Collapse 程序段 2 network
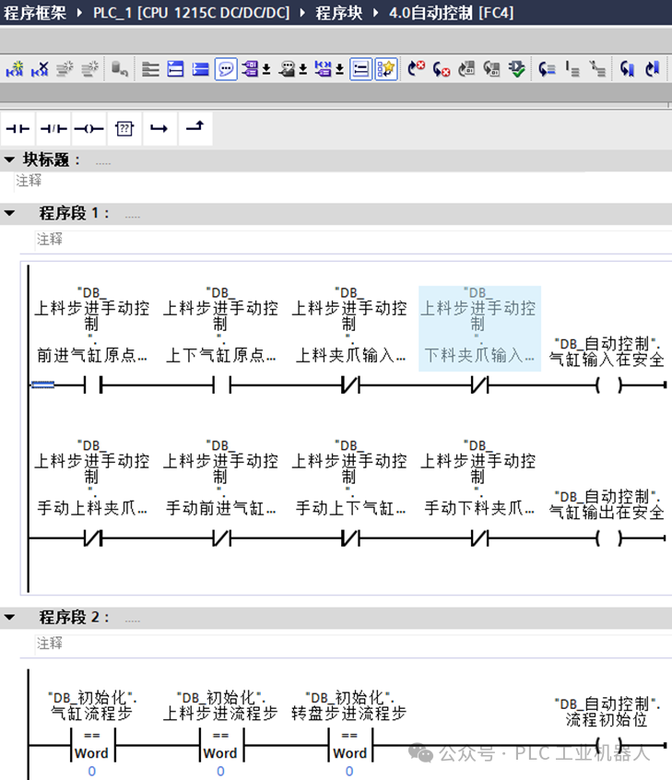The image size is (672, 780). tap(9, 618)
